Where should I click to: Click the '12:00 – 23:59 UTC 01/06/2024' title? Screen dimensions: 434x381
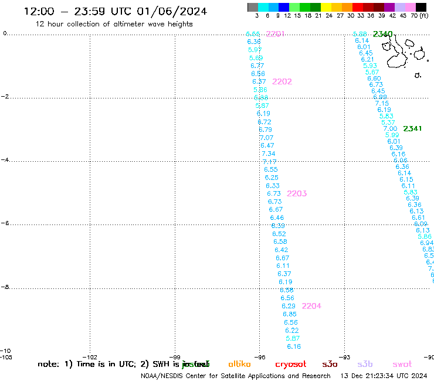116,12
